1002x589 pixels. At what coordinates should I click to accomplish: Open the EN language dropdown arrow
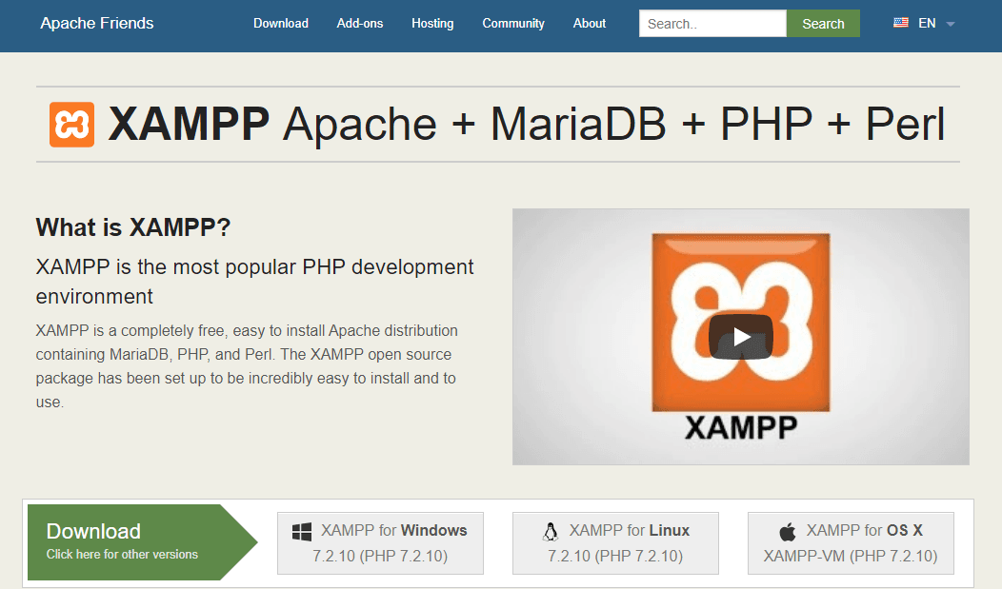[x=951, y=24]
